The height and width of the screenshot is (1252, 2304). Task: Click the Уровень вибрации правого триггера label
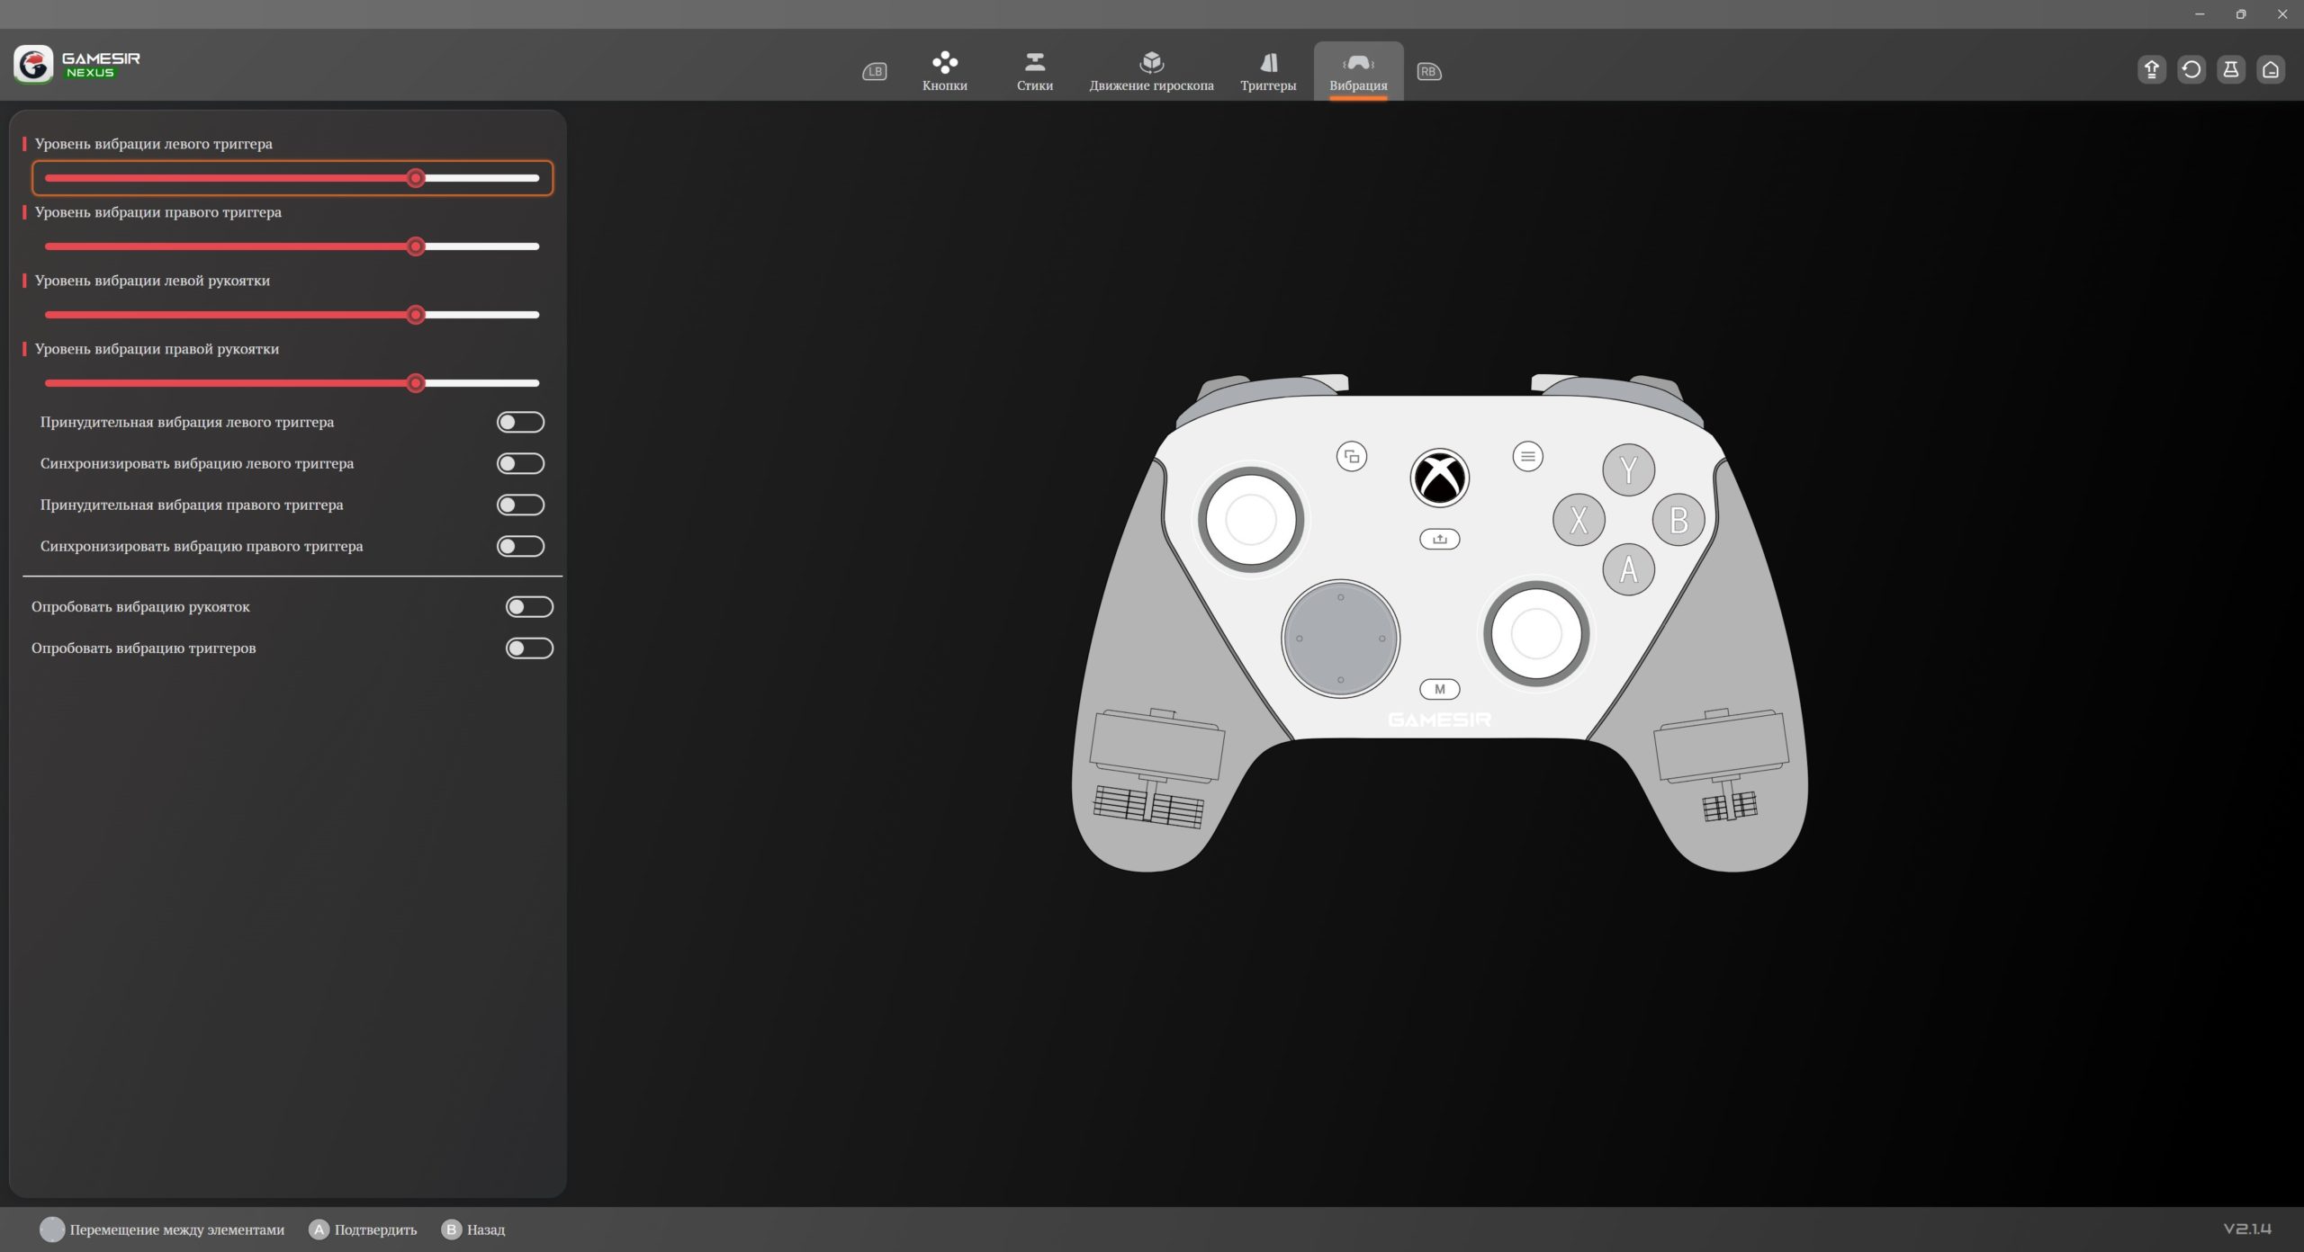point(157,212)
